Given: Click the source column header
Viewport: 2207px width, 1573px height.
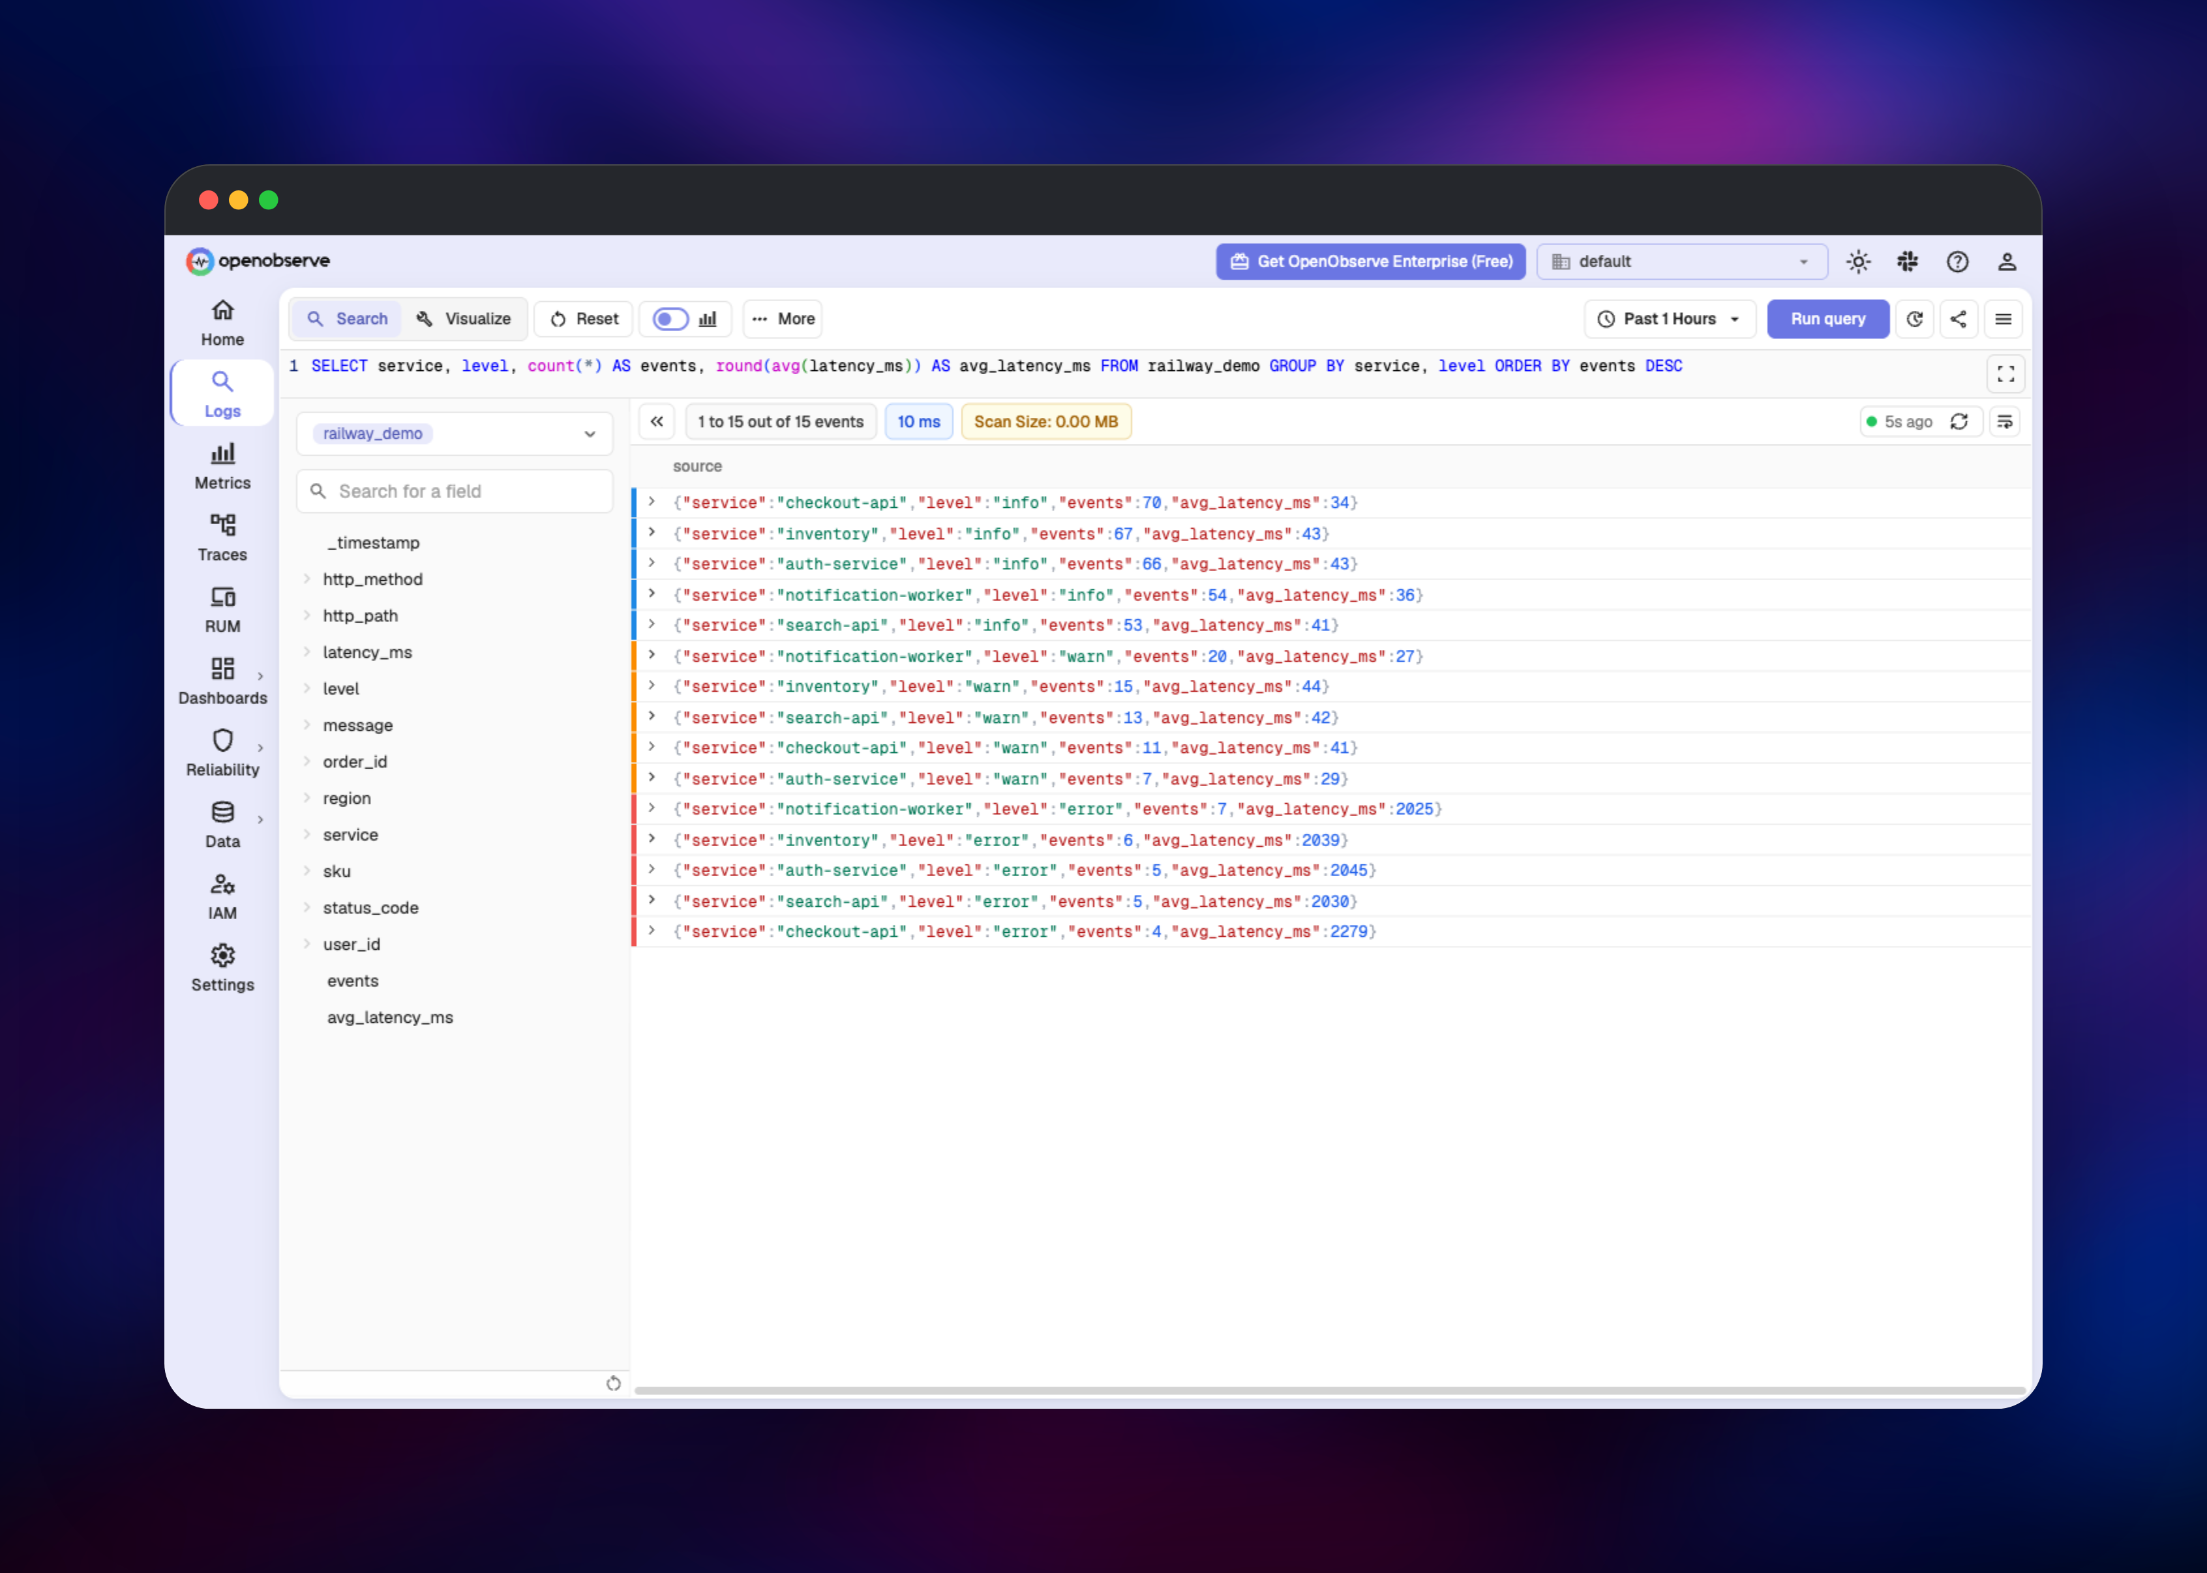Looking at the screenshot, I should 697,466.
